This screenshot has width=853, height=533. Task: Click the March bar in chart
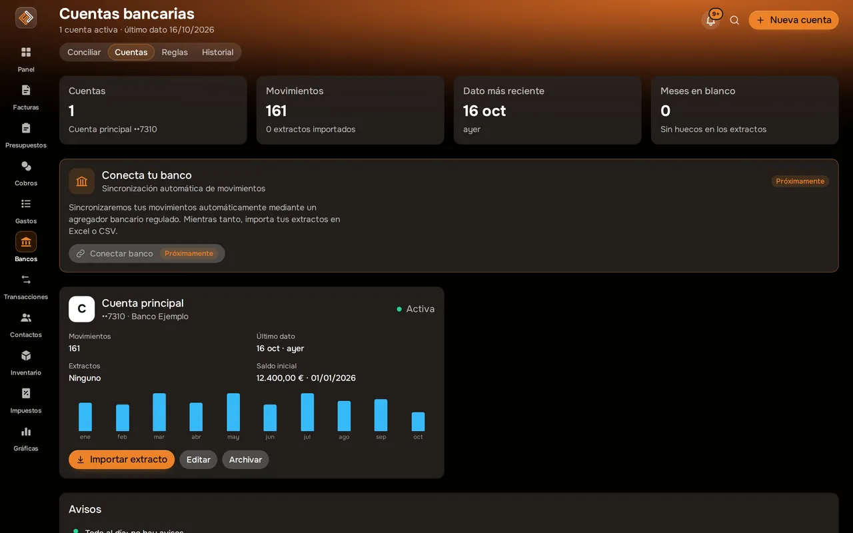point(159,412)
